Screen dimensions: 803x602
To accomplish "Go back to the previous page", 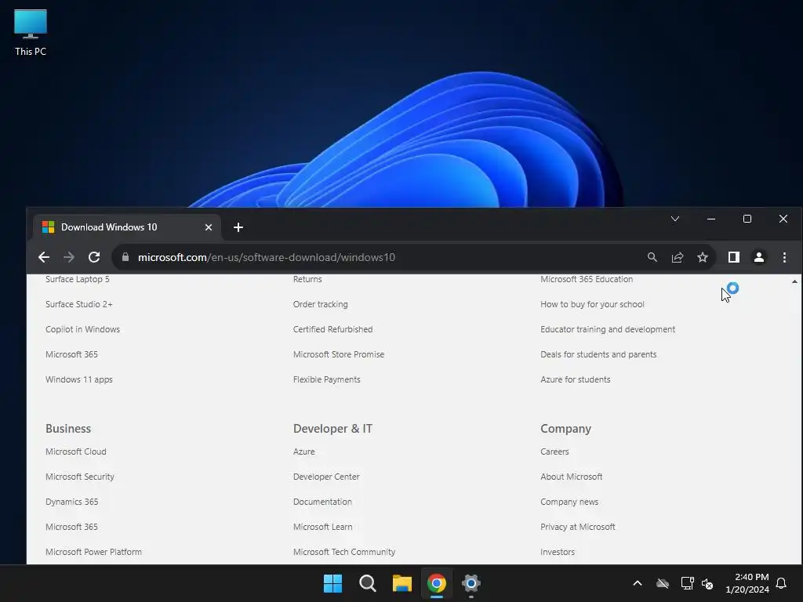I will [x=44, y=257].
